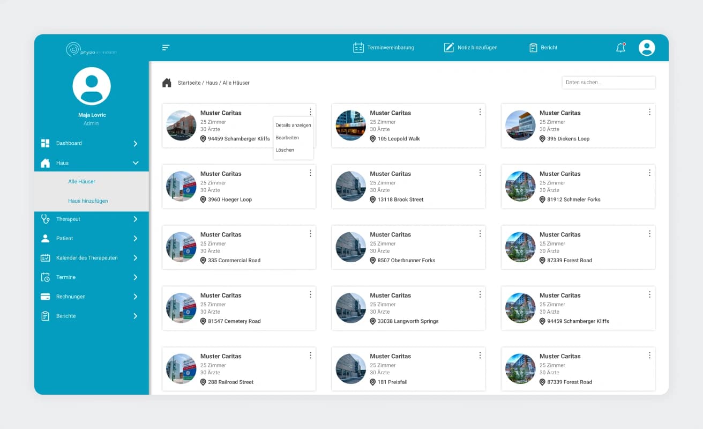Open user profile avatar in top bar

point(647,48)
